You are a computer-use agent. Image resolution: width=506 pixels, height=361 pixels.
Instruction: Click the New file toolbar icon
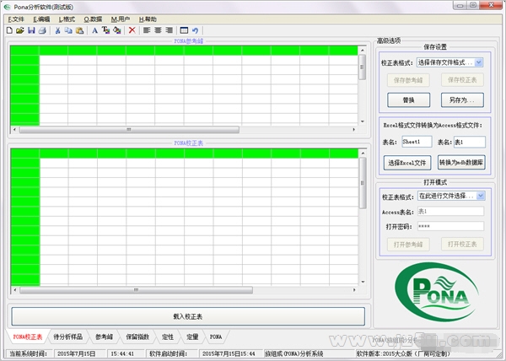point(9,30)
